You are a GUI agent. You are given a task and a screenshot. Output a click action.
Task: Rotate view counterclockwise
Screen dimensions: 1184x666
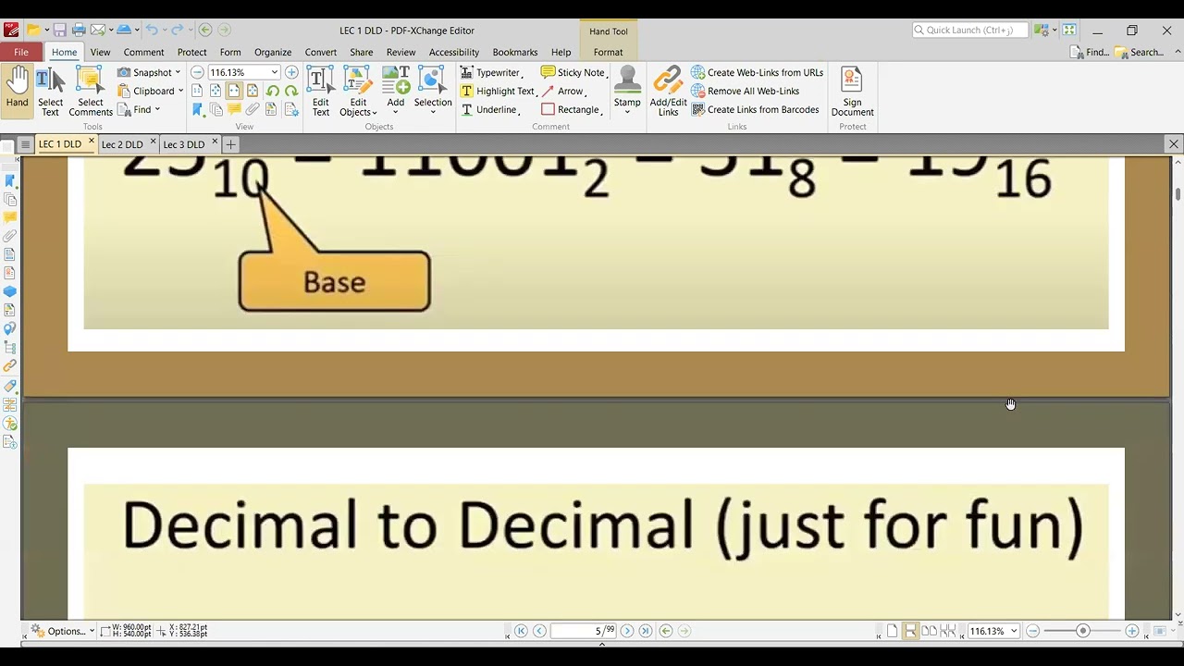pos(272,91)
